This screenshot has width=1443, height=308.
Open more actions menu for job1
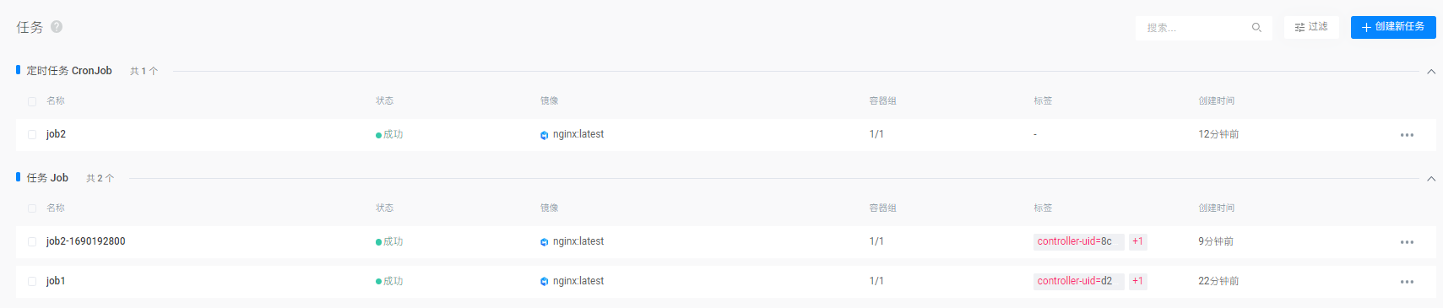pos(1407,282)
